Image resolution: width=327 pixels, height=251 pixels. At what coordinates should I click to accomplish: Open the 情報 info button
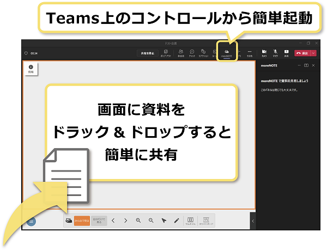point(31,69)
